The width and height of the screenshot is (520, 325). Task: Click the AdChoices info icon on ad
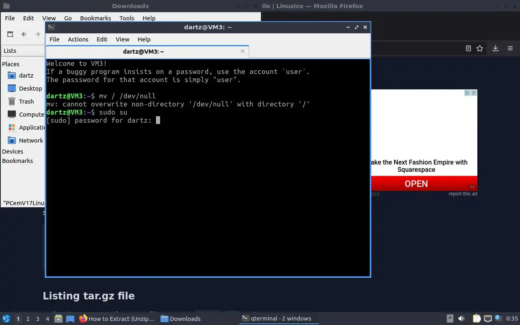(x=468, y=93)
